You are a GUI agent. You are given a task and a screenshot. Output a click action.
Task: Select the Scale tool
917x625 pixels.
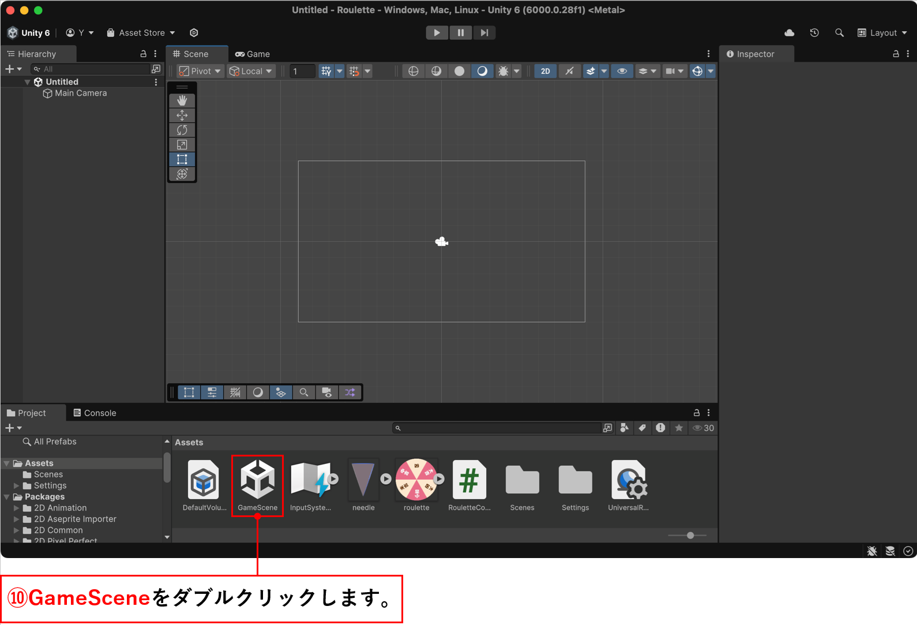182,145
